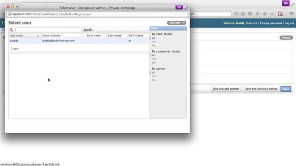Filter active users by No
The width and height of the screenshot is (296, 166).
tap(154, 80)
